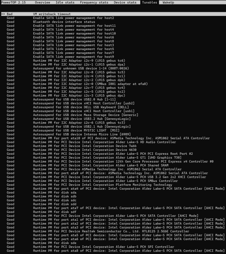The width and height of the screenshot is (226, 254).
Task: Select Autosuspend for xHCI Host Controller [usb2]
Action: (71, 103)
